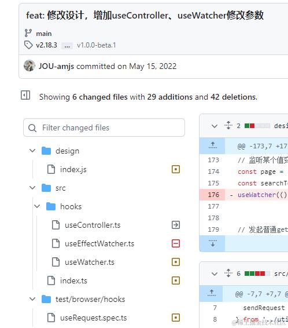
Task: Click the renamed arrow icon beside useController.ts
Action: pyautogui.click(x=176, y=225)
